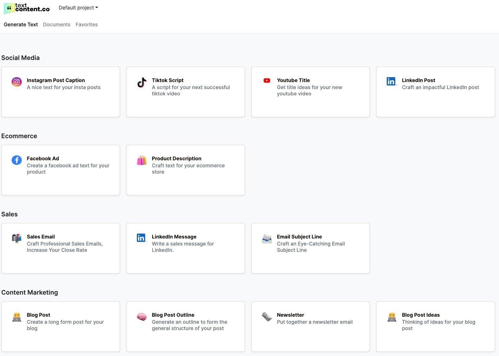
Task: Click the textcontent.co logo
Action: (x=27, y=8)
